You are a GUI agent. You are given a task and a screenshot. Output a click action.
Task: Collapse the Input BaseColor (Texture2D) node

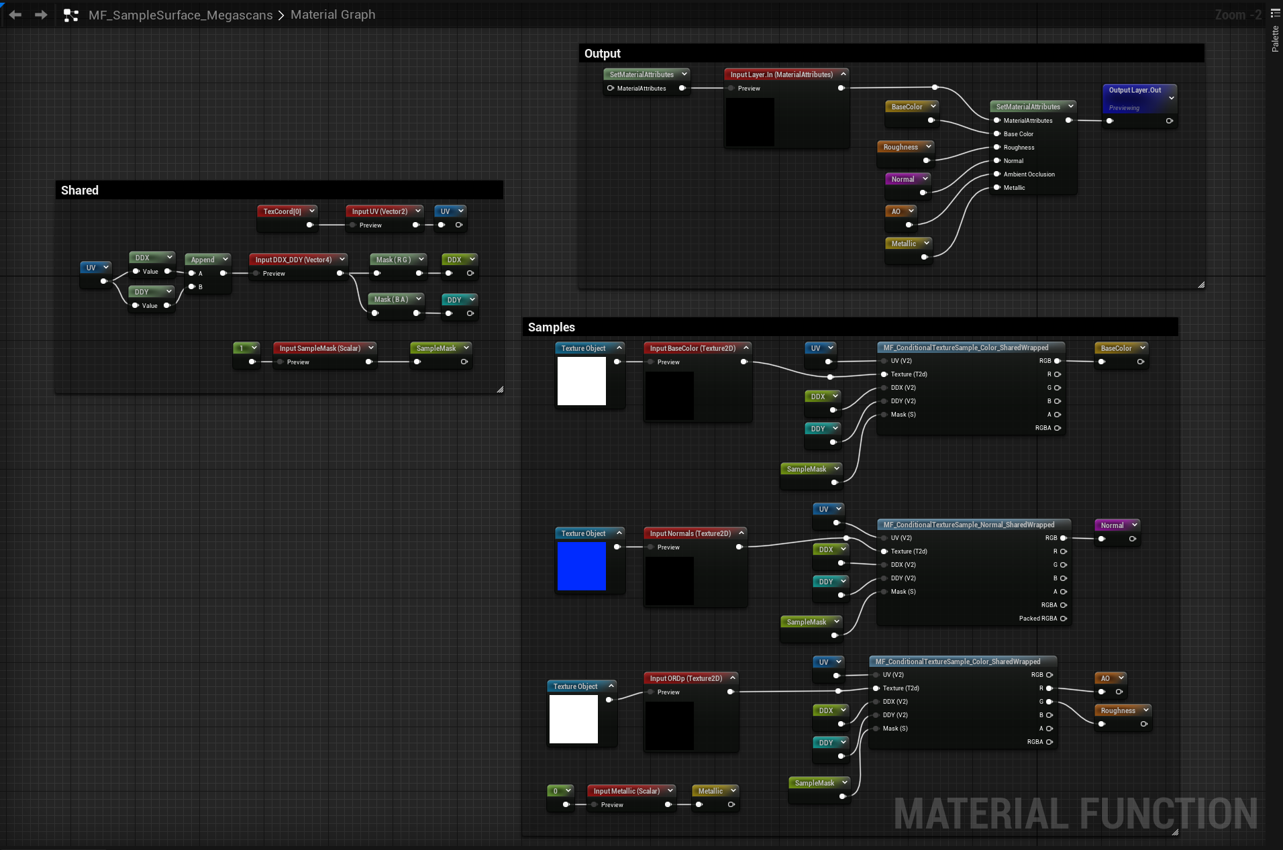[x=746, y=348]
